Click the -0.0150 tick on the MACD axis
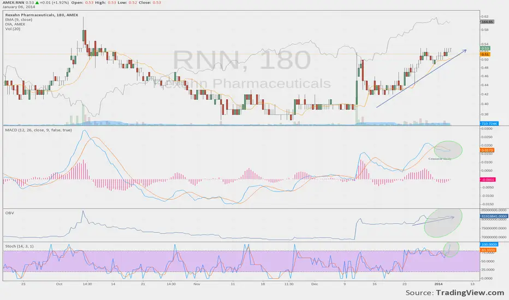This screenshot has height=300, width=509. 487,204
